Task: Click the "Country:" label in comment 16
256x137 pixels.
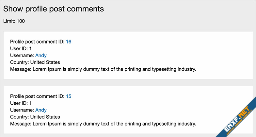Action: click(x=19, y=62)
